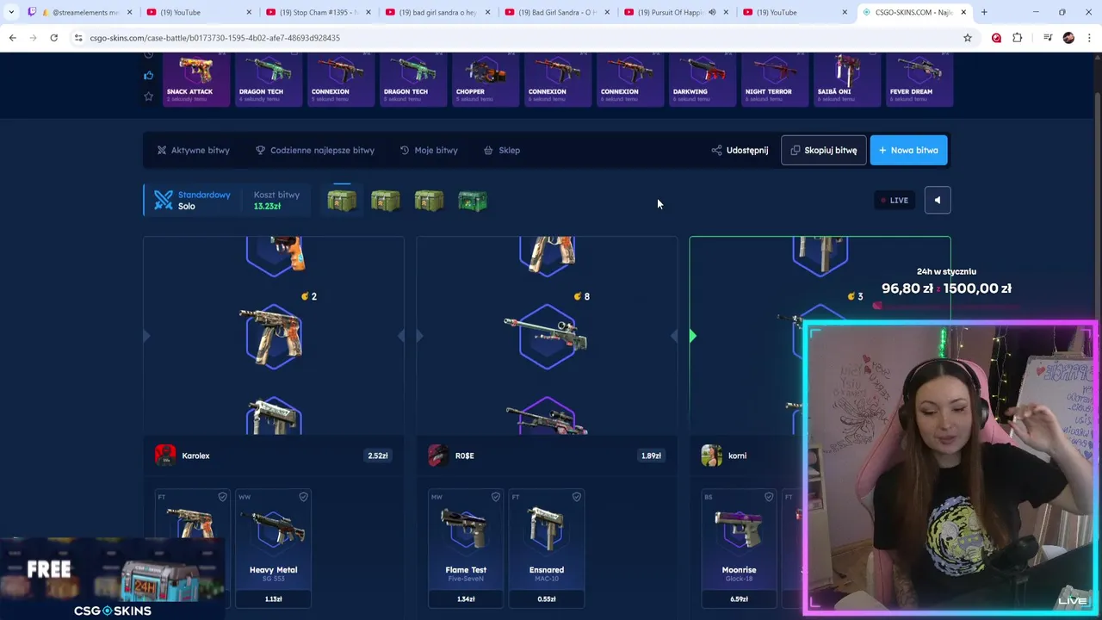Select the green case icon
The width and height of the screenshot is (1102, 620).
click(473, 201)
